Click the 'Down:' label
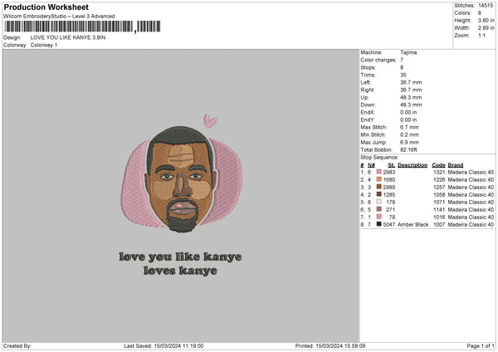 [368, 105]
